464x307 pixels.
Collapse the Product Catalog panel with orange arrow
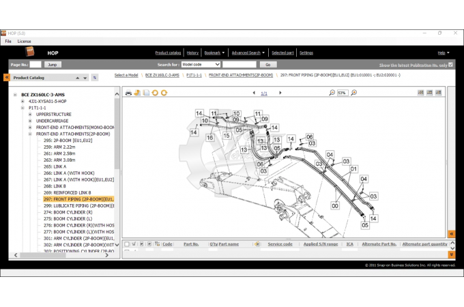tap(7, 78)
